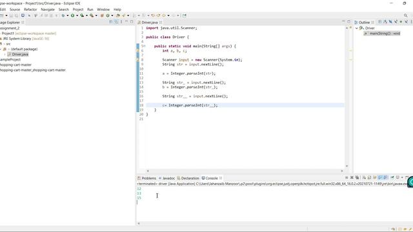This screenshot has height=232, width=413.
Task: Toggle Show Console on Standard Out
Action: click(x=380, y=178)
